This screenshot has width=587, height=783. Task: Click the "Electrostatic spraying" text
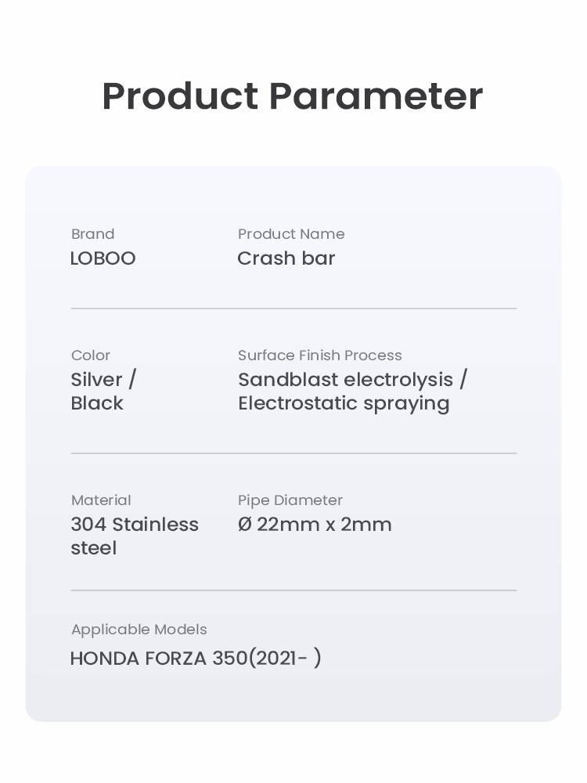[x=344, y=403]
